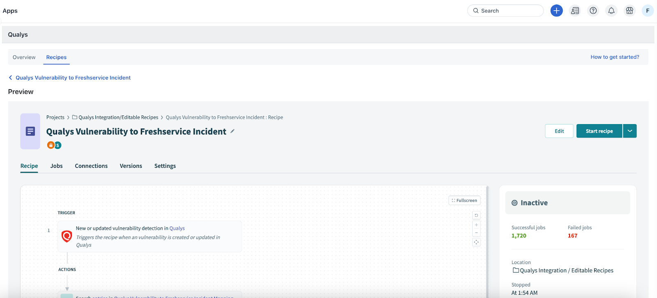Select the Recipes tab
This screenshot has height=298, width=657.
(x=56, y=57)
